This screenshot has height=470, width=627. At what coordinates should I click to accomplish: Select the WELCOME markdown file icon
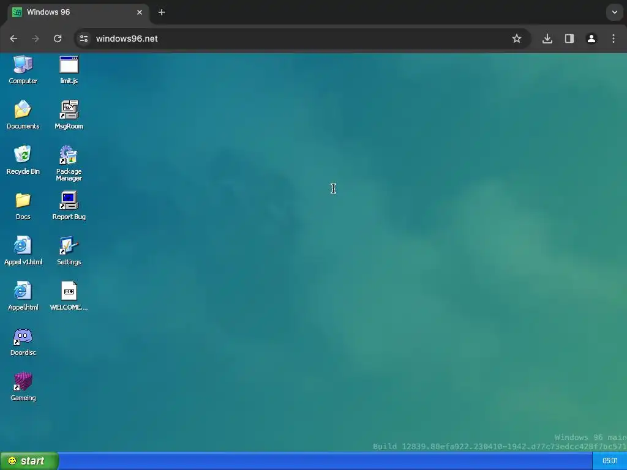pos(69,296)
